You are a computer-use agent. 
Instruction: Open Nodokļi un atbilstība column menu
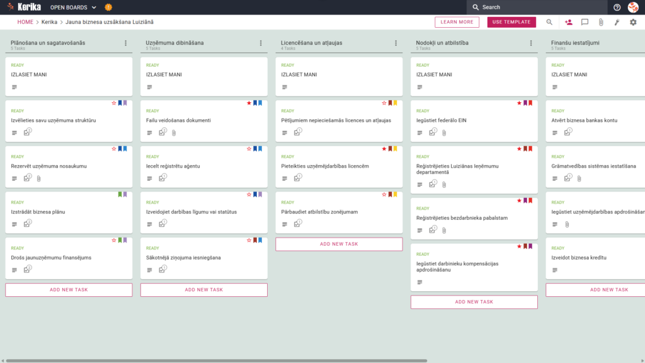[531, 43]
